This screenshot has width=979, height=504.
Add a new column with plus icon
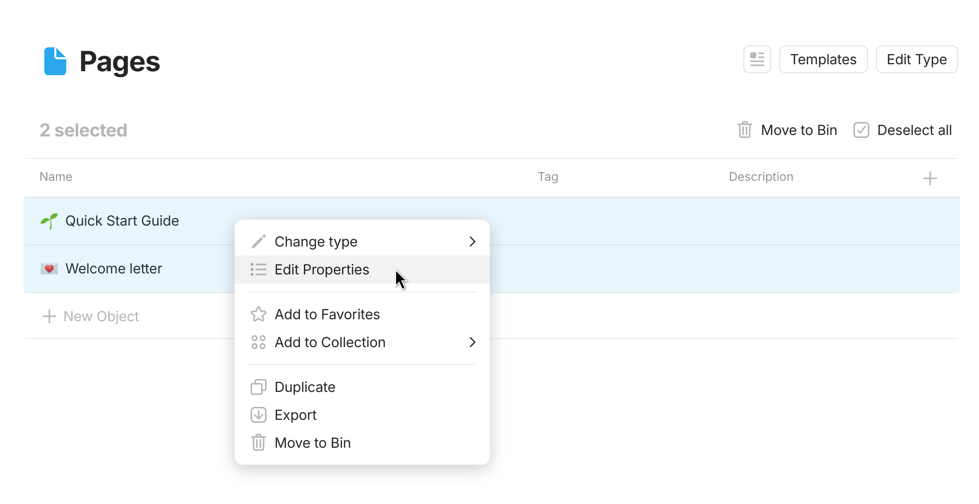pyautogui.click(x=930, y=178)
